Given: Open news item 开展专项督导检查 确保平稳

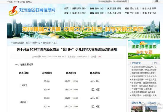Looking at the screenshot, I should tap(143, 92).
